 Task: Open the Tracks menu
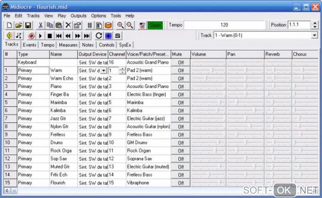pyautogui.click(x=33, y=15)
